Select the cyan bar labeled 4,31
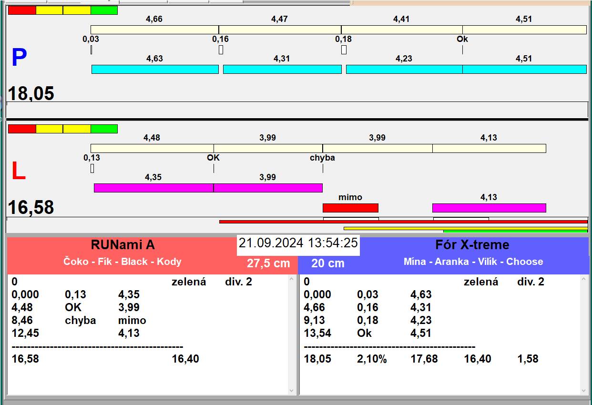 282,69
